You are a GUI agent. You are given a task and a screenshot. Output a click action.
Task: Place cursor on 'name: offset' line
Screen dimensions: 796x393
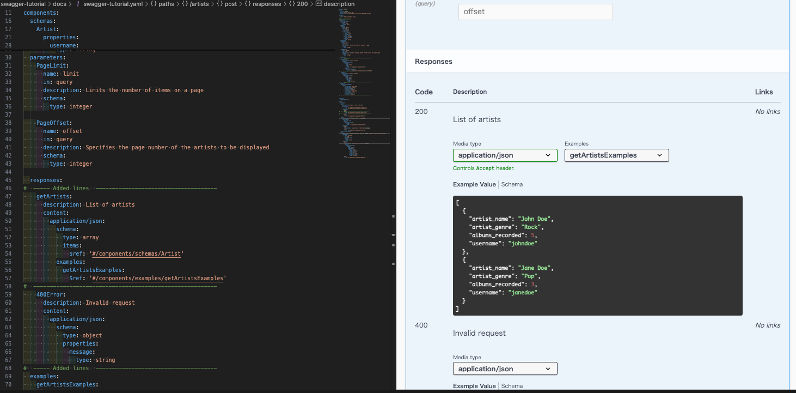[x=63, y=131]
